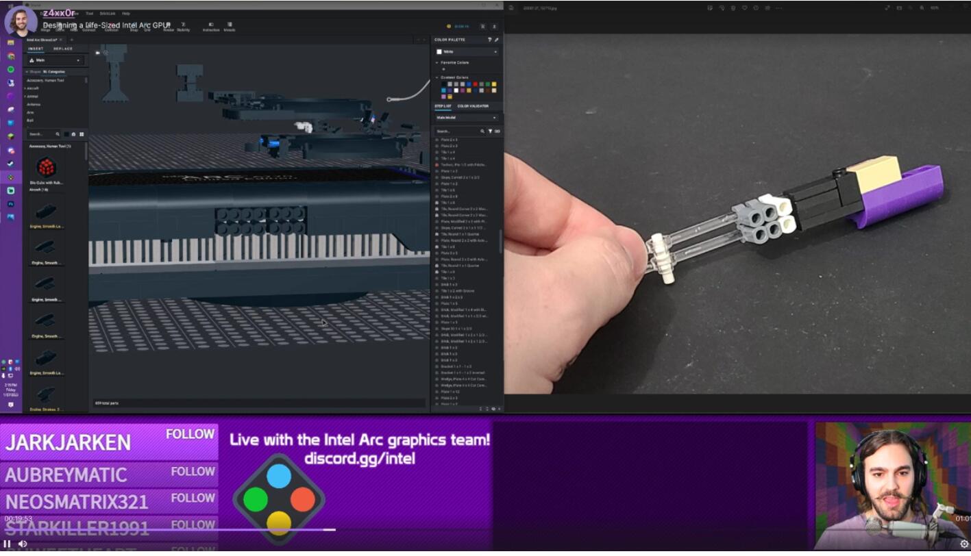
Task: Switch parts panel to grid view icon
Action: [82, 134]
